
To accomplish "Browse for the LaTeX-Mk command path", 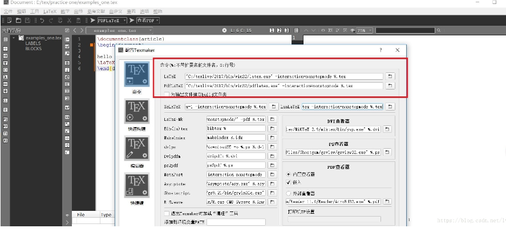I will coord(272,119).
